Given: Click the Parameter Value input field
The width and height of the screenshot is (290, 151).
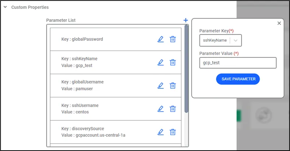Looking at the screenshot, I should coord(238,63).
